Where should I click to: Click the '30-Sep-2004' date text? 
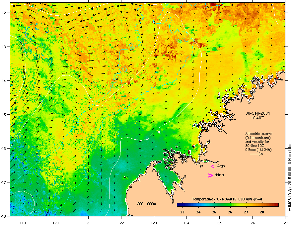[x=258, y=113]
